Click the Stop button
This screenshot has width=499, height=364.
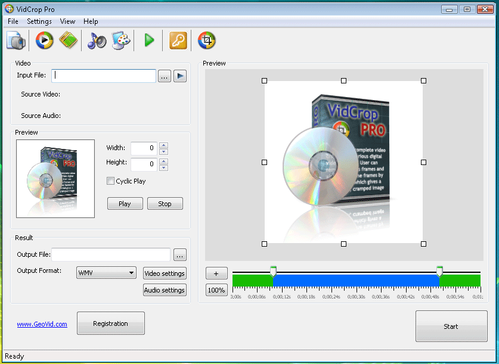pos(165,204)
